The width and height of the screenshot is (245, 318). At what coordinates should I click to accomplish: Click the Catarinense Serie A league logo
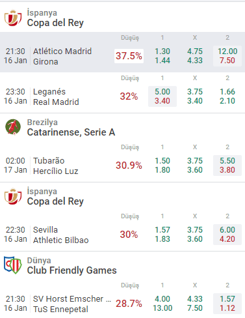coord(13,127)
